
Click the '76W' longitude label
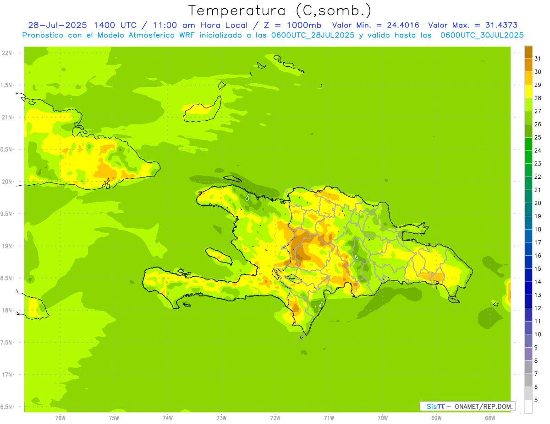click(x=60, y=418)
